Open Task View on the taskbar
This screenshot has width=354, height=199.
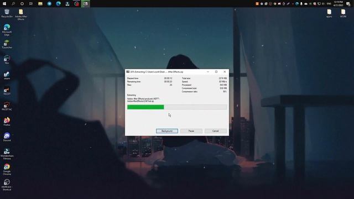(31, 4)
